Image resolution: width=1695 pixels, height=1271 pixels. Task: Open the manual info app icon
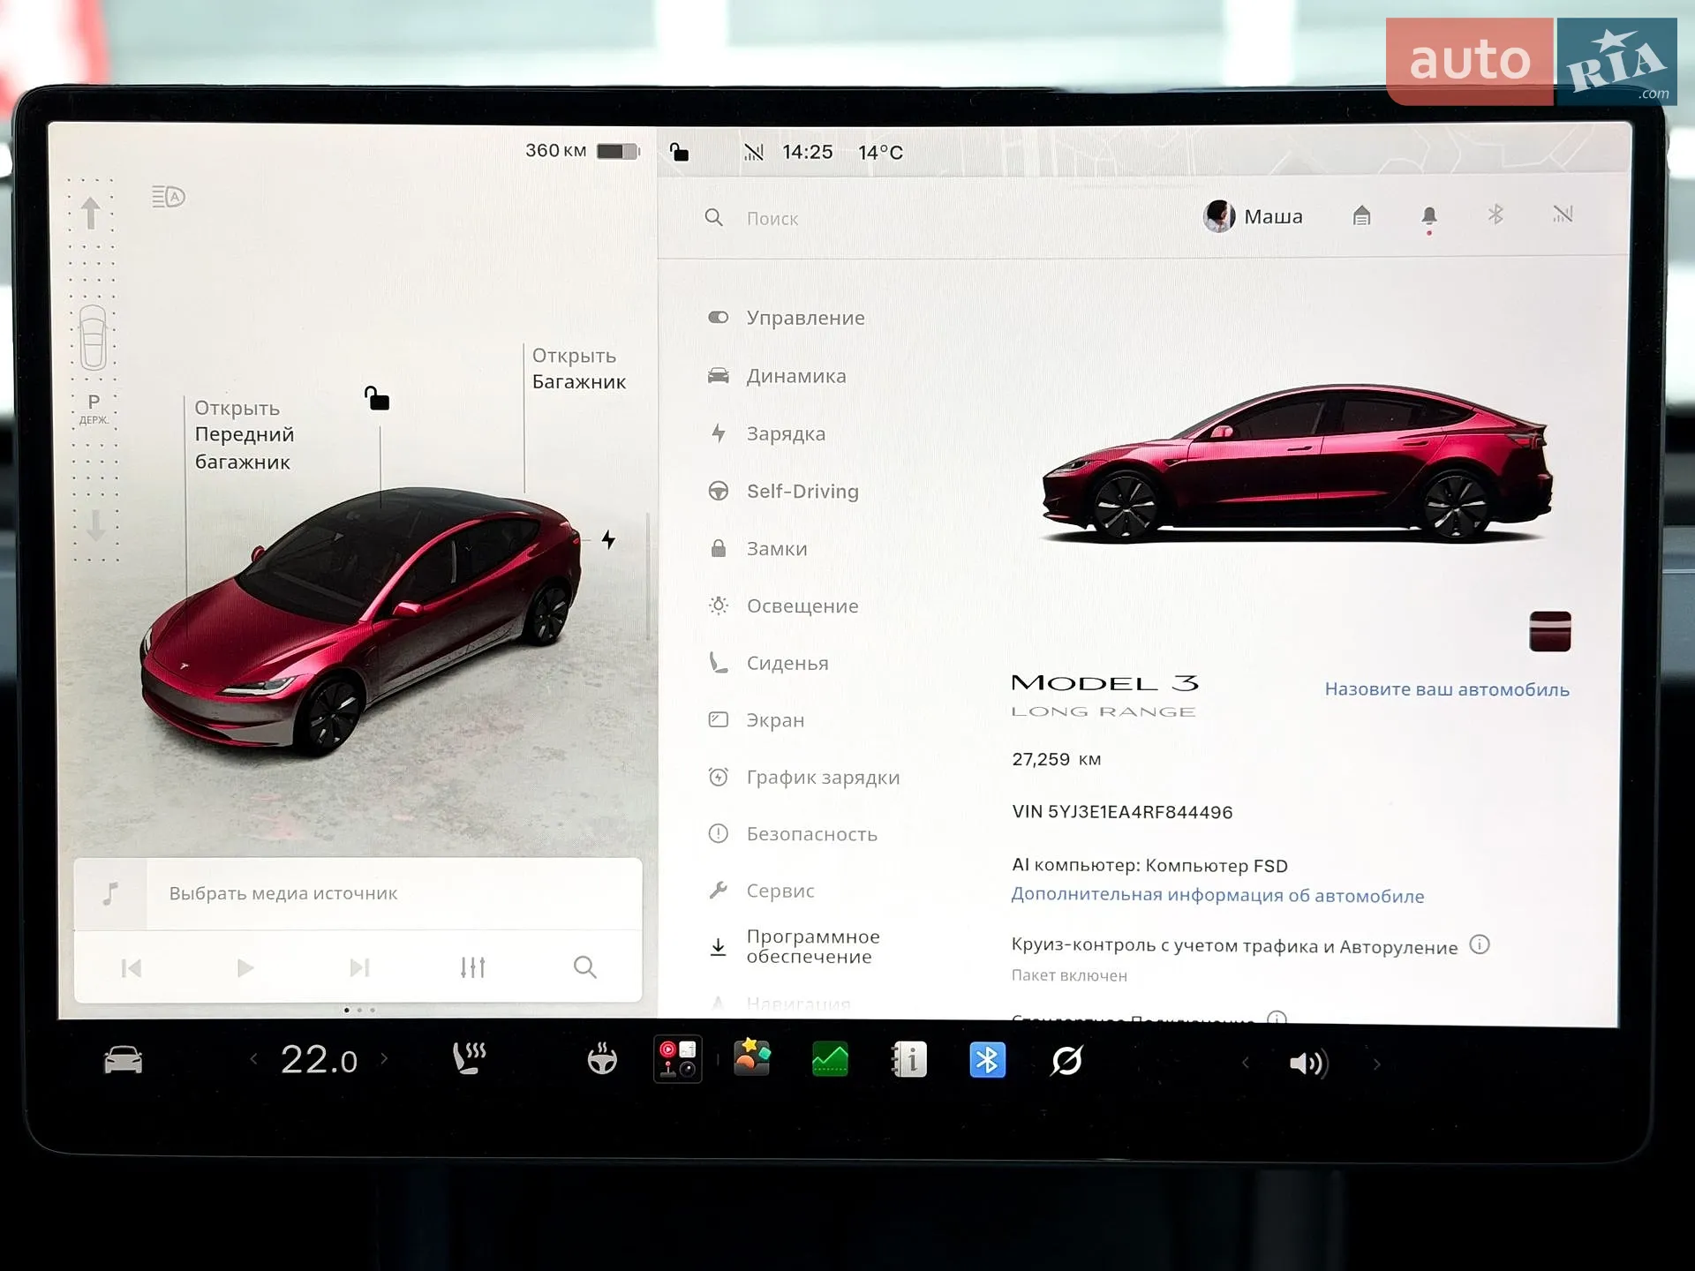[x=909, y=1059]
